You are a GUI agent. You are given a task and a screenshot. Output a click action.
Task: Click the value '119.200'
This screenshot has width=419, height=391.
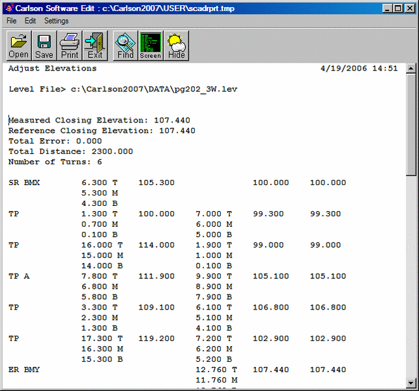[156, 339]
